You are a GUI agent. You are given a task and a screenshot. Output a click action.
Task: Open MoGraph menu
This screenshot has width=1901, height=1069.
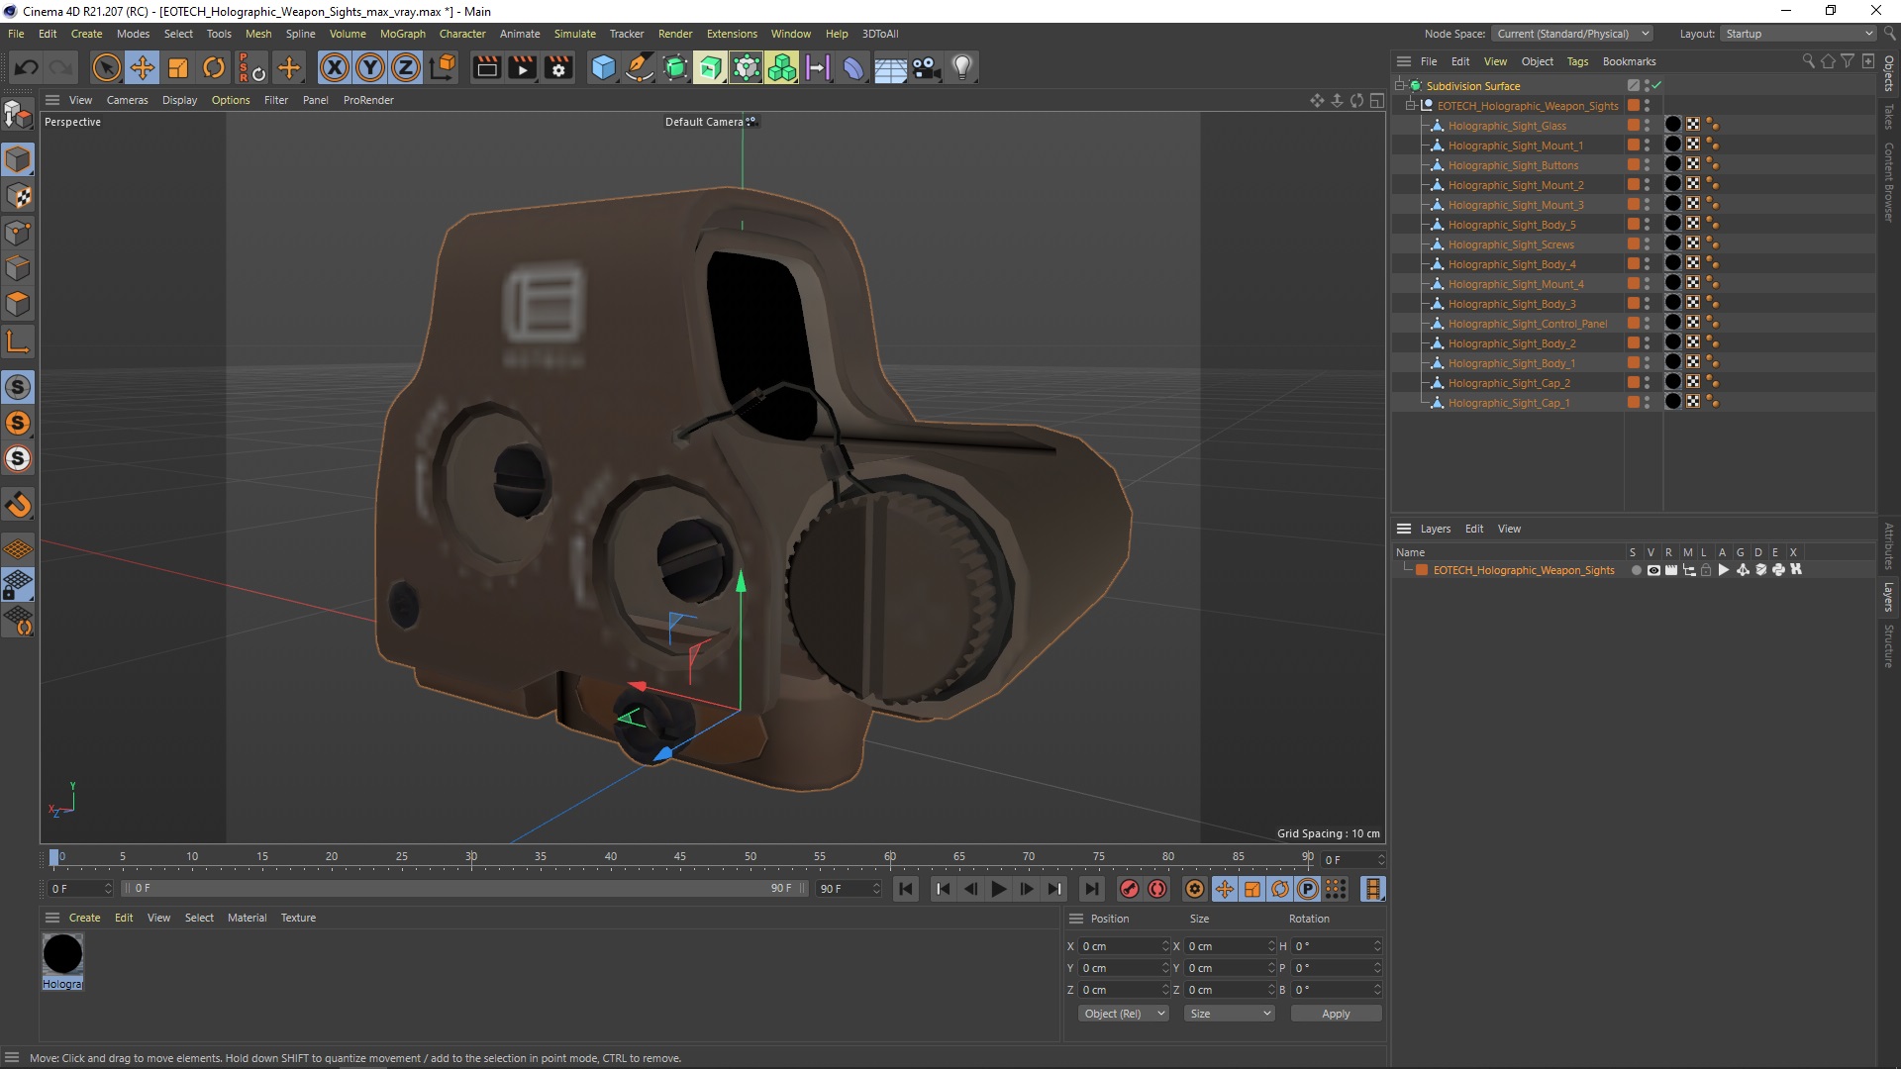coord(403,34)
